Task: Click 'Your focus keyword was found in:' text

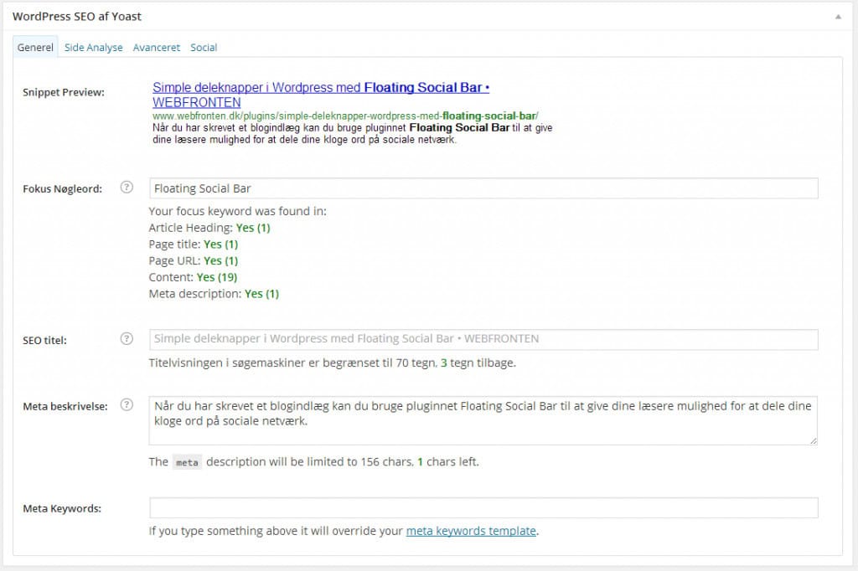Action: pyautogui.click(x=237, y=211)
